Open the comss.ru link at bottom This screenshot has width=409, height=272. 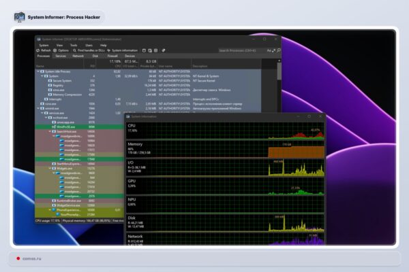pos(32,258)
